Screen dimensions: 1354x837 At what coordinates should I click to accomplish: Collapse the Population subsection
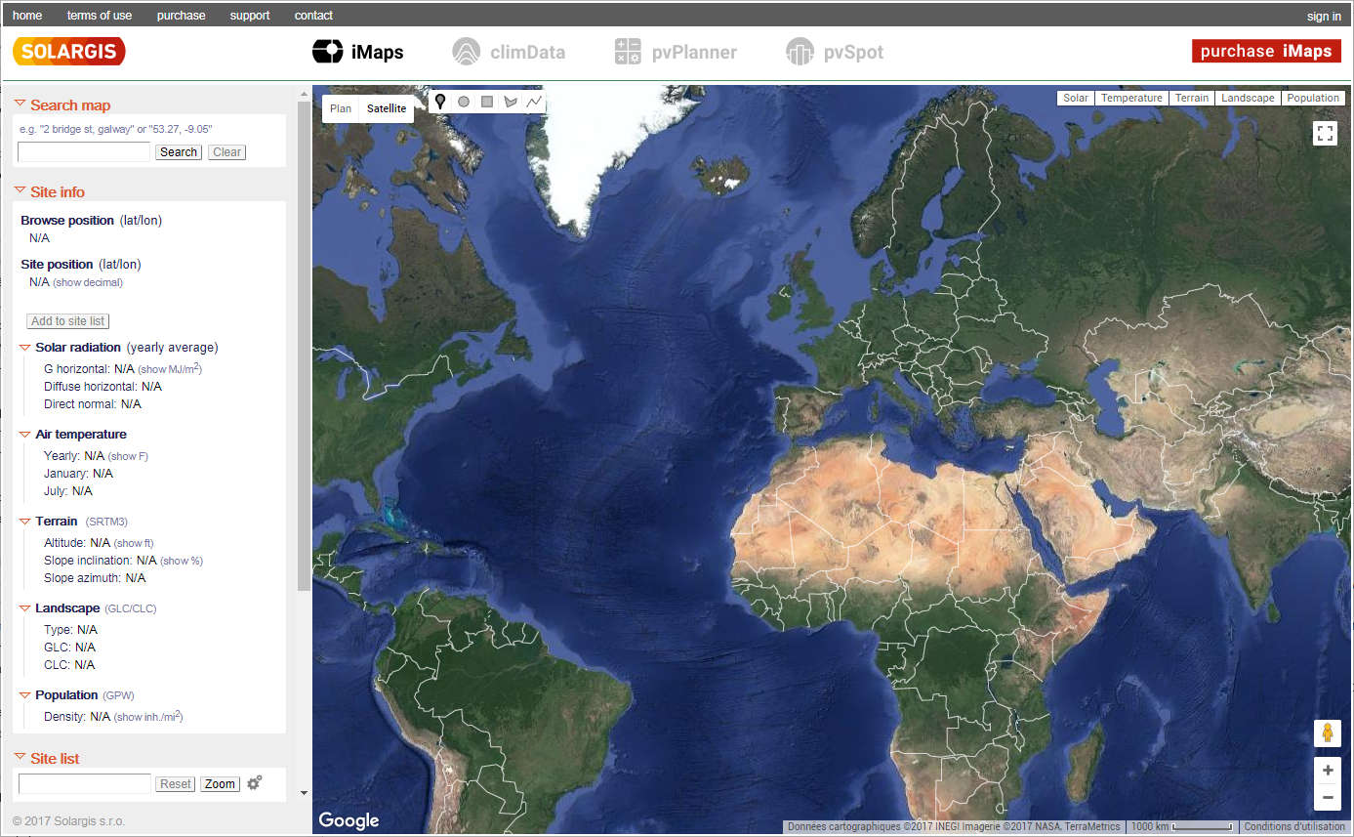[x=25, y=694]
